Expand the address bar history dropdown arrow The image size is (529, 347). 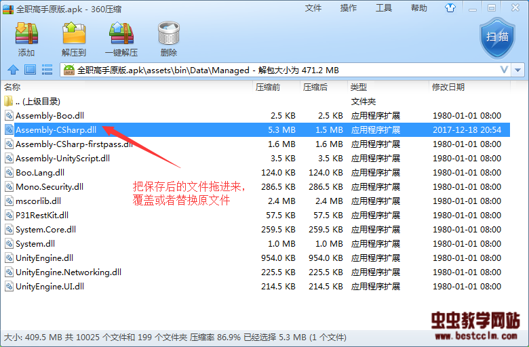coord(518,70)
